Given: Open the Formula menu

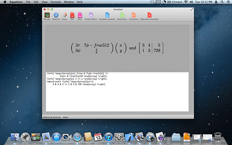Looking at the screenshot, I should point(56,2).
